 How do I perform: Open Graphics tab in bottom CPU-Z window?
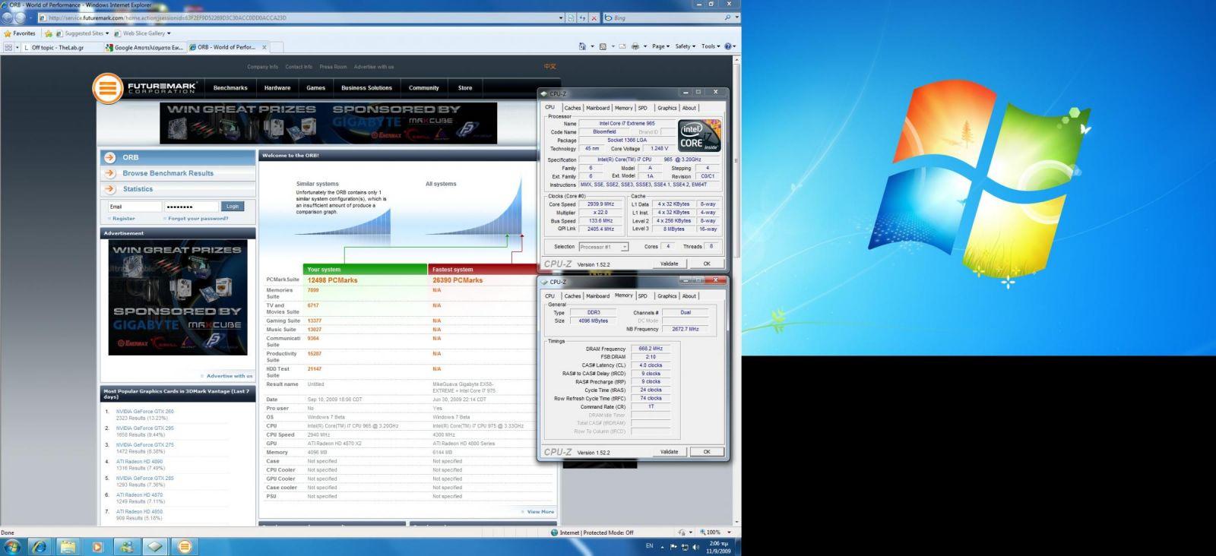click(667, 296)
